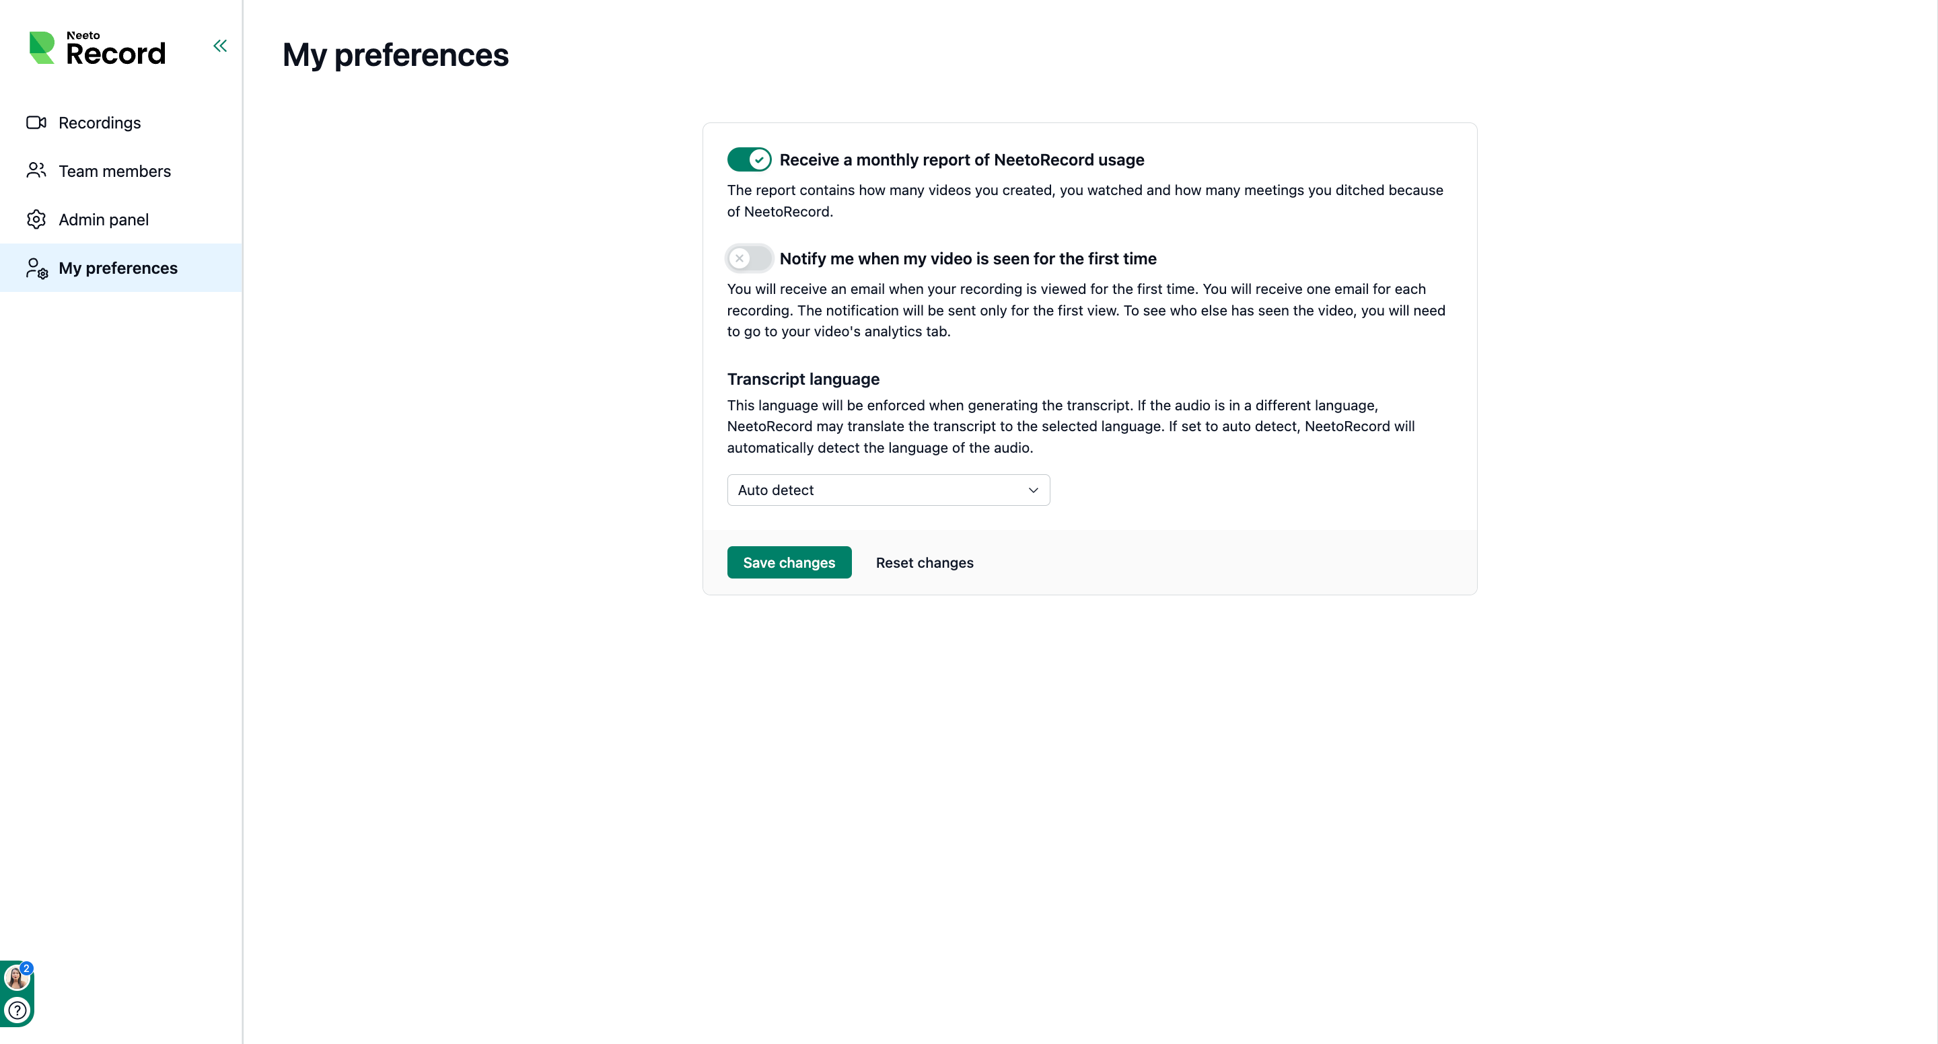Disable the monthly usage report toggle
The height and width of the screenshot is (1044, 1938).
pos(750,159)
